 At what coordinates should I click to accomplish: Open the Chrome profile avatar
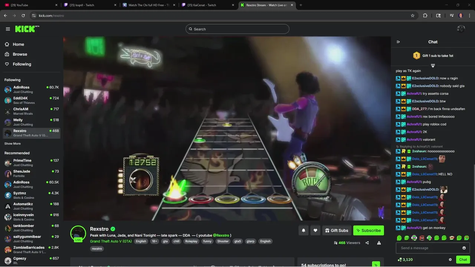click(461, 16)
